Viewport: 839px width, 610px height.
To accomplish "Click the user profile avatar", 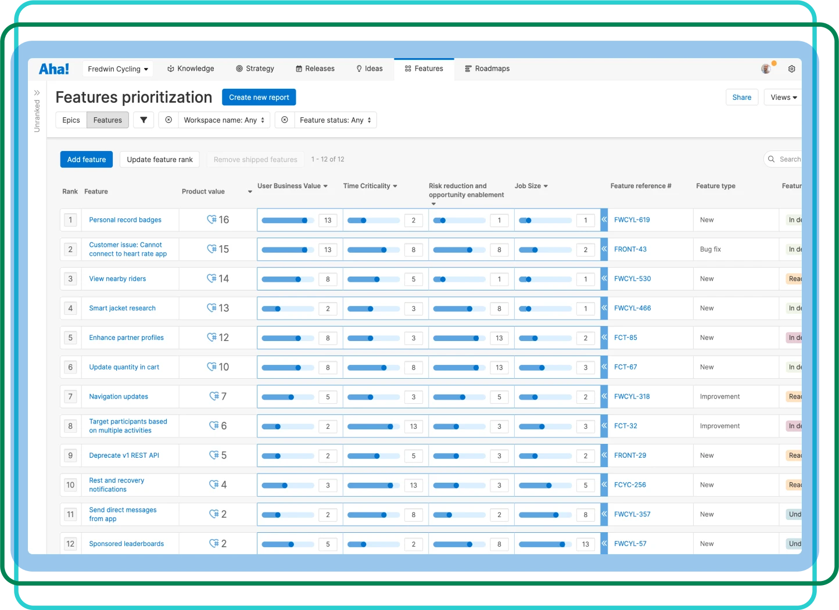I will pyautogui.click(x=766, y=69).
